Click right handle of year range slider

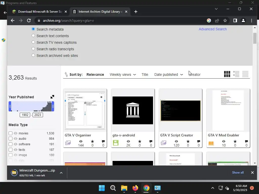click(53, 106)
